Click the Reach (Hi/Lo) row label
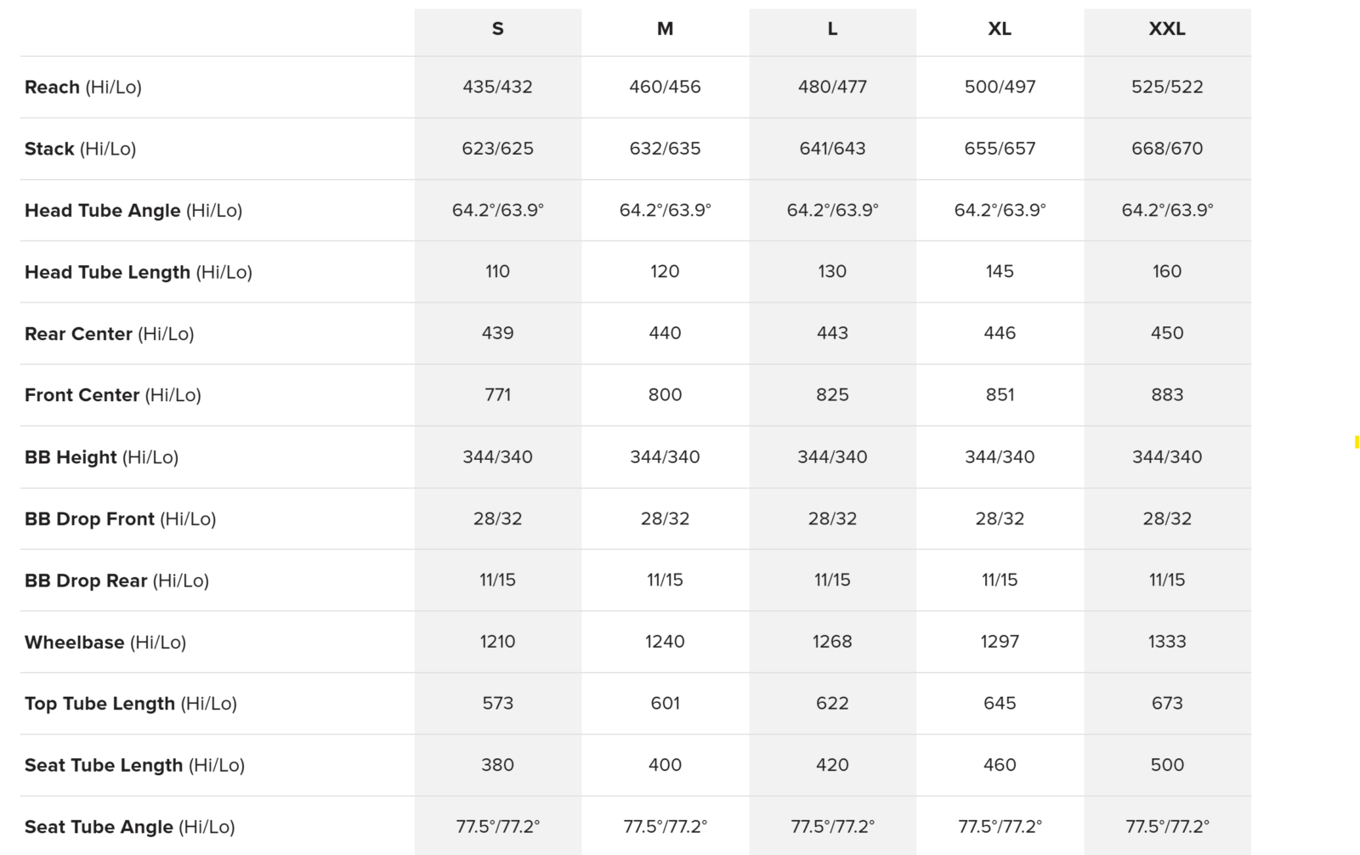Screen dimensions: 1360x855 (x=83, y=87)
